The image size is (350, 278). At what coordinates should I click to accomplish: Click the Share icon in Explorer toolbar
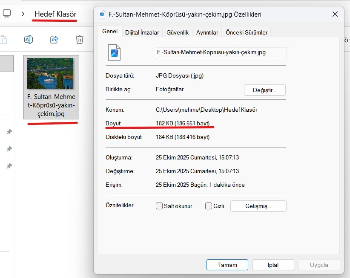[x=54, y=40]
